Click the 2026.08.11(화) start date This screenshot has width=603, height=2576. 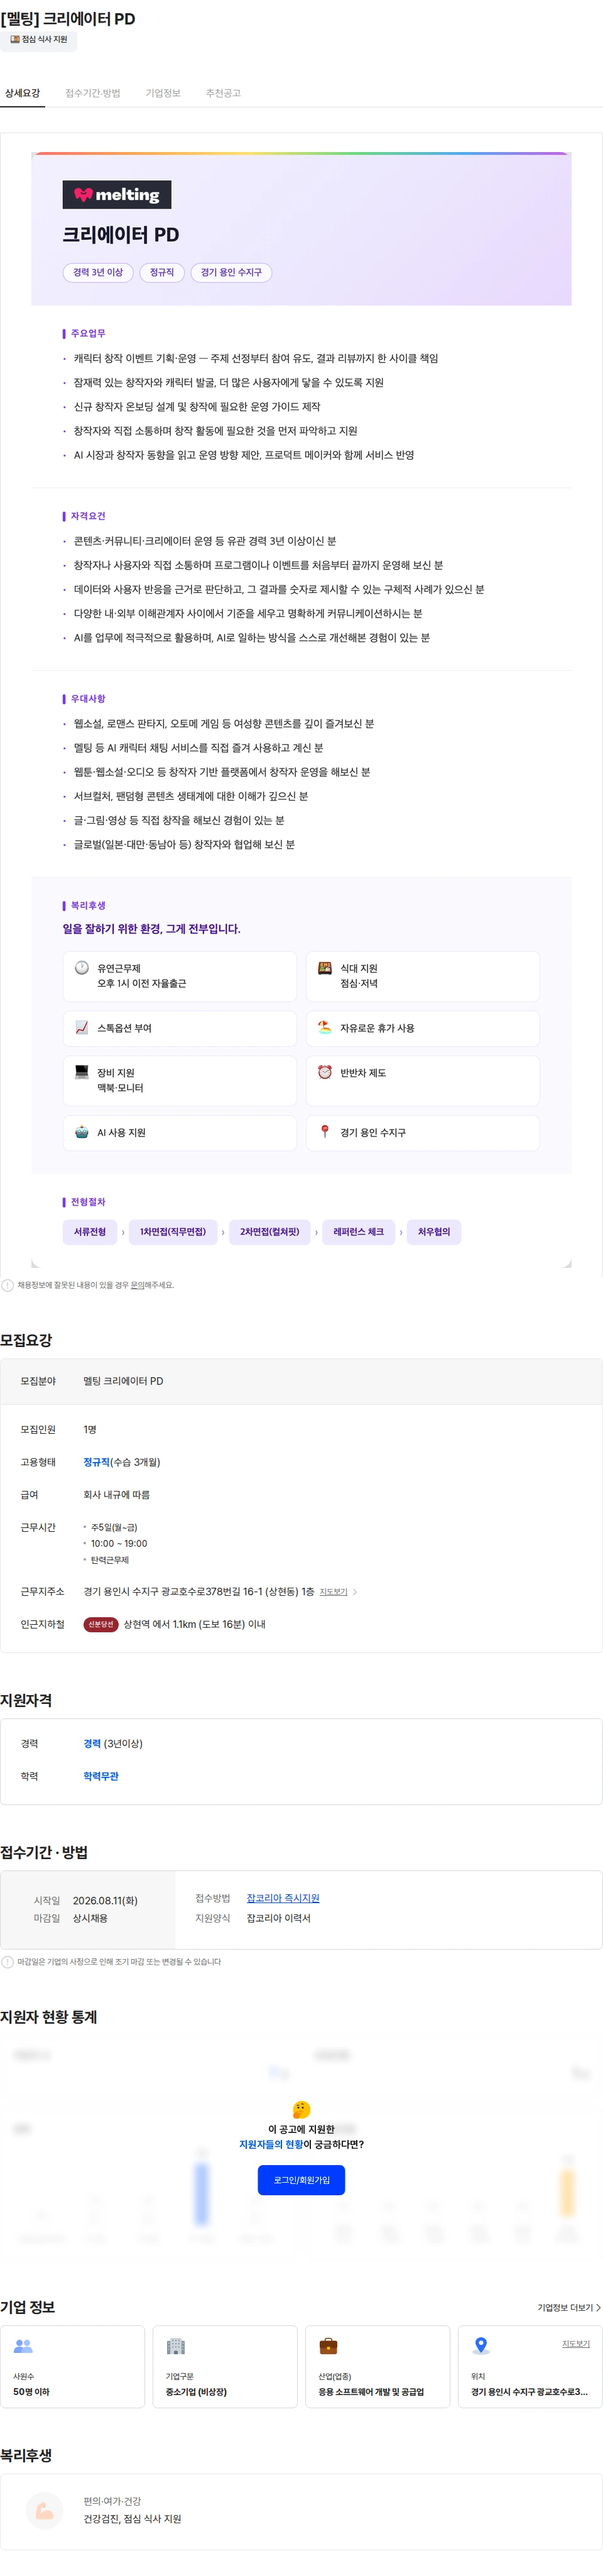[x=105, y=1900]
